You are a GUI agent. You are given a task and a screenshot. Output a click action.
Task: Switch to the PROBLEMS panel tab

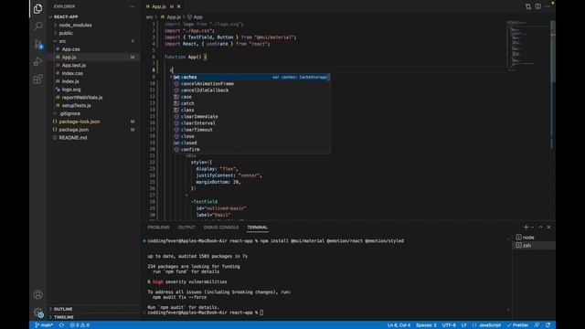tap(158, 228)
